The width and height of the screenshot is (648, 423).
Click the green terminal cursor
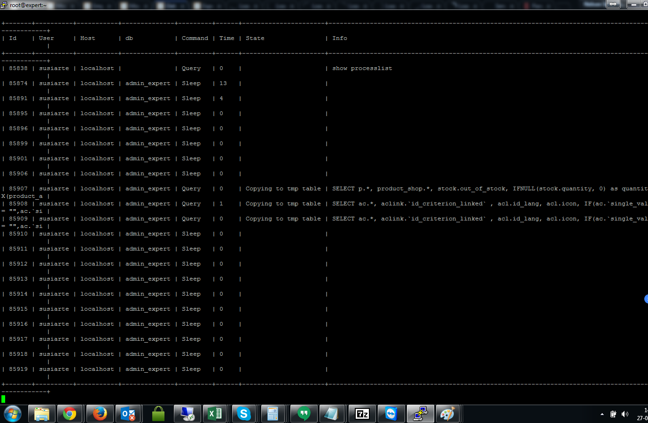pos(3,399)
